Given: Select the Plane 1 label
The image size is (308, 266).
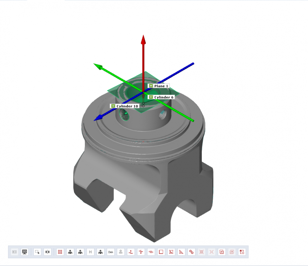Looking at the screenshot, I should click(x=161, y=86).
